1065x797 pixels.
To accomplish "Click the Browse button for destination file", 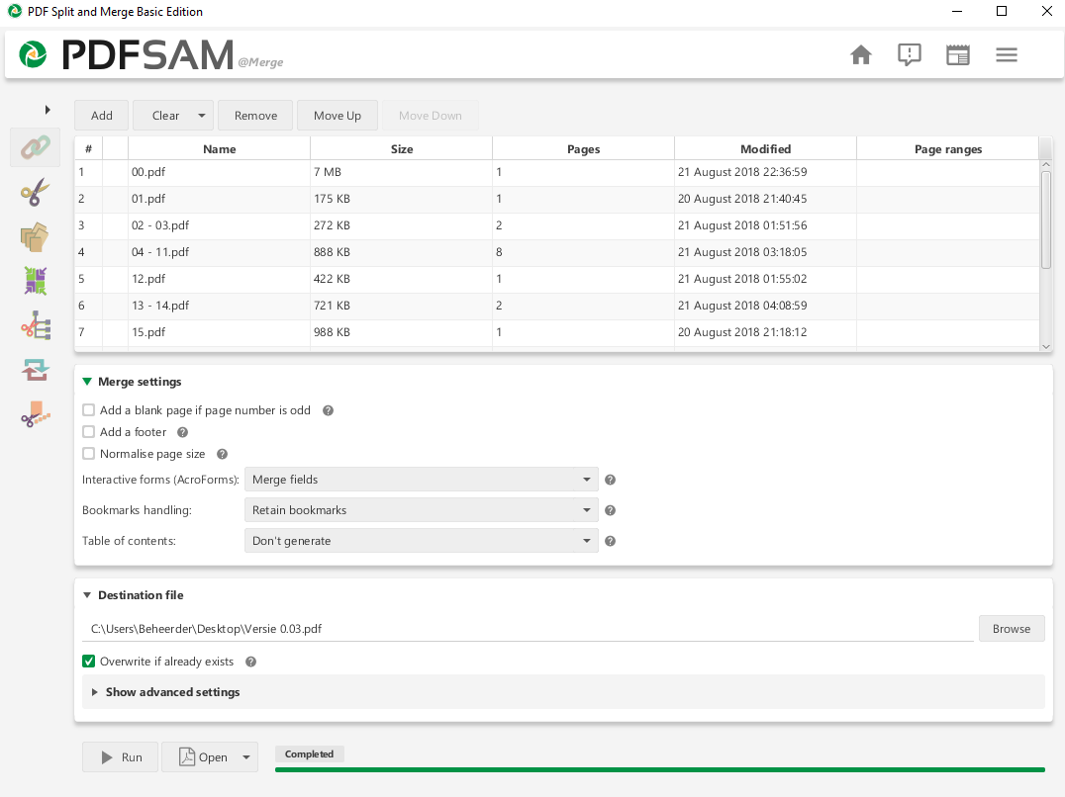I will [1012, 628].
